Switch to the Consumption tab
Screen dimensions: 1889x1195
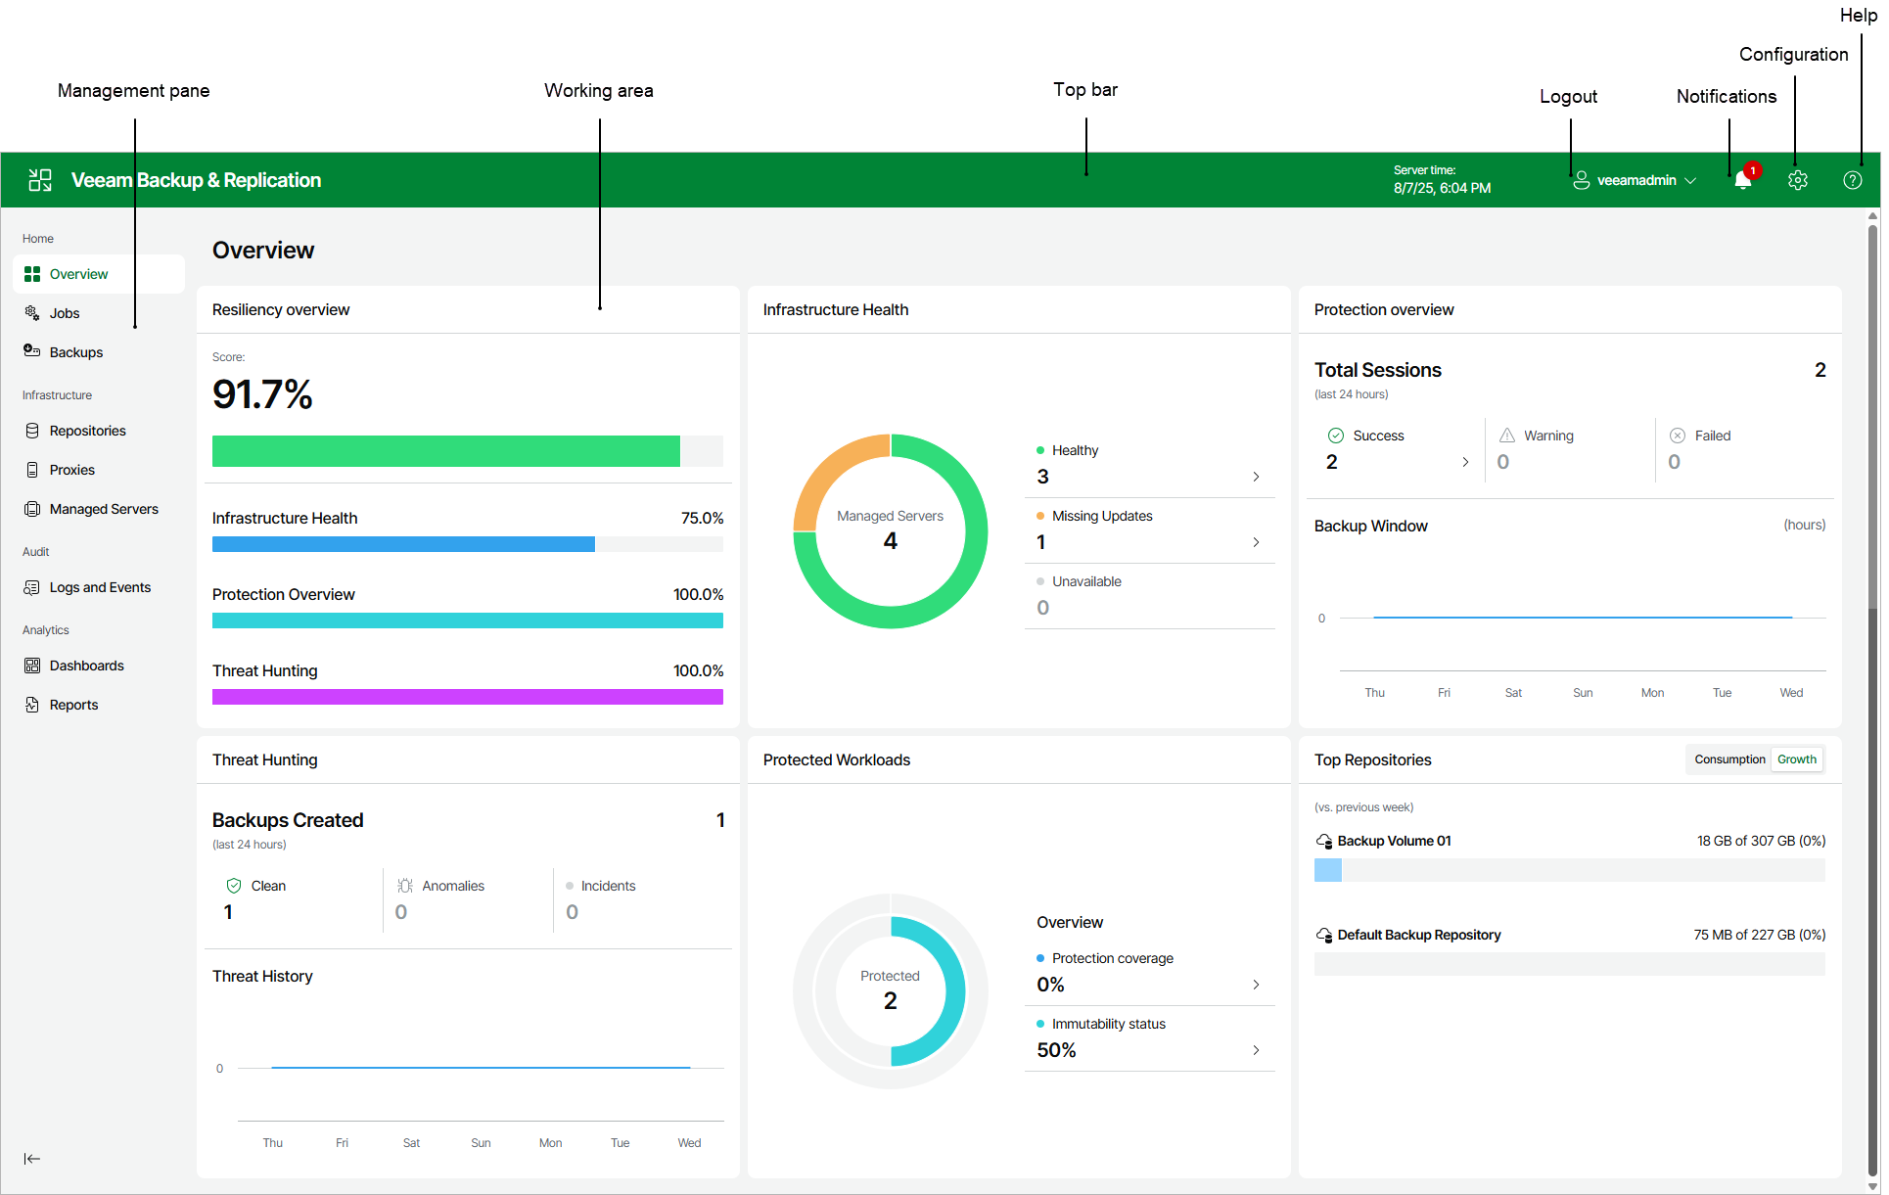point(1729,758)
